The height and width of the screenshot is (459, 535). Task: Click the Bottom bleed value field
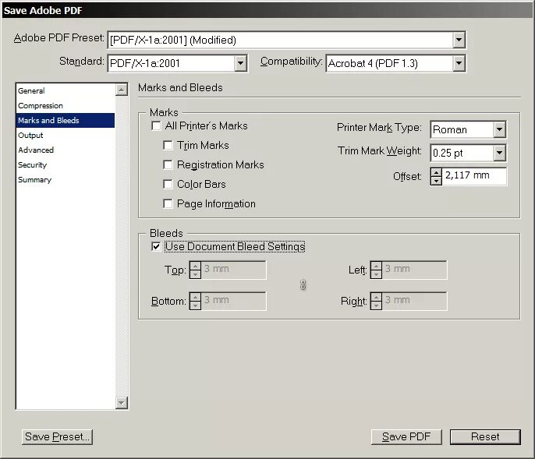tap(234, 301)
